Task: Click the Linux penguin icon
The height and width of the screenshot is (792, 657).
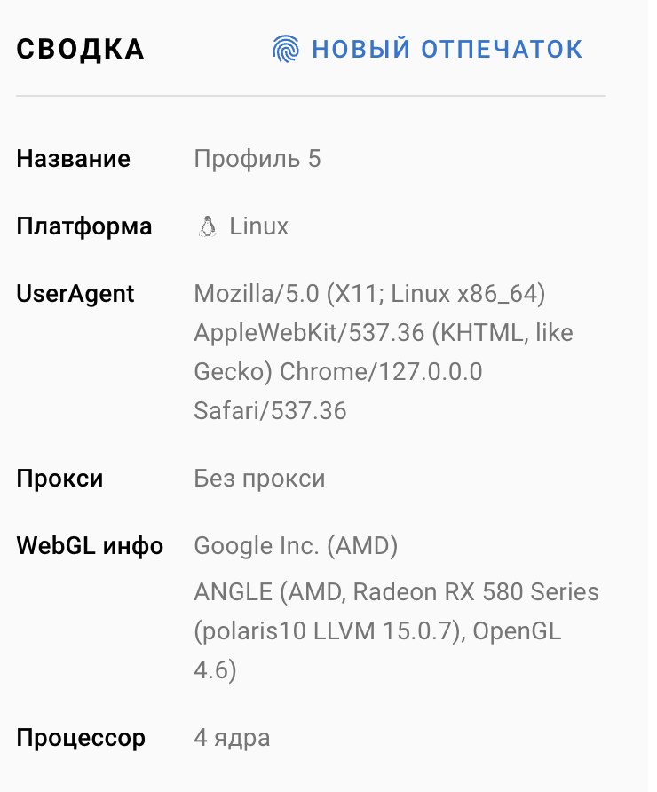Action: tap(207, 226)
